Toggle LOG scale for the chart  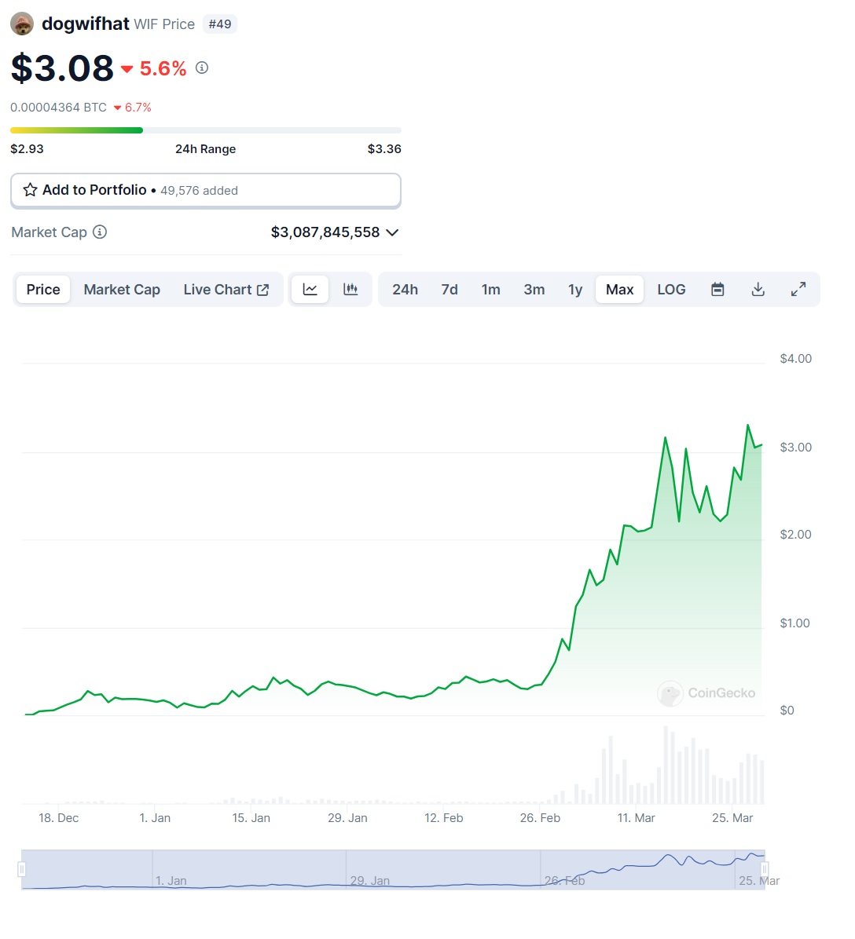point(671,289)
